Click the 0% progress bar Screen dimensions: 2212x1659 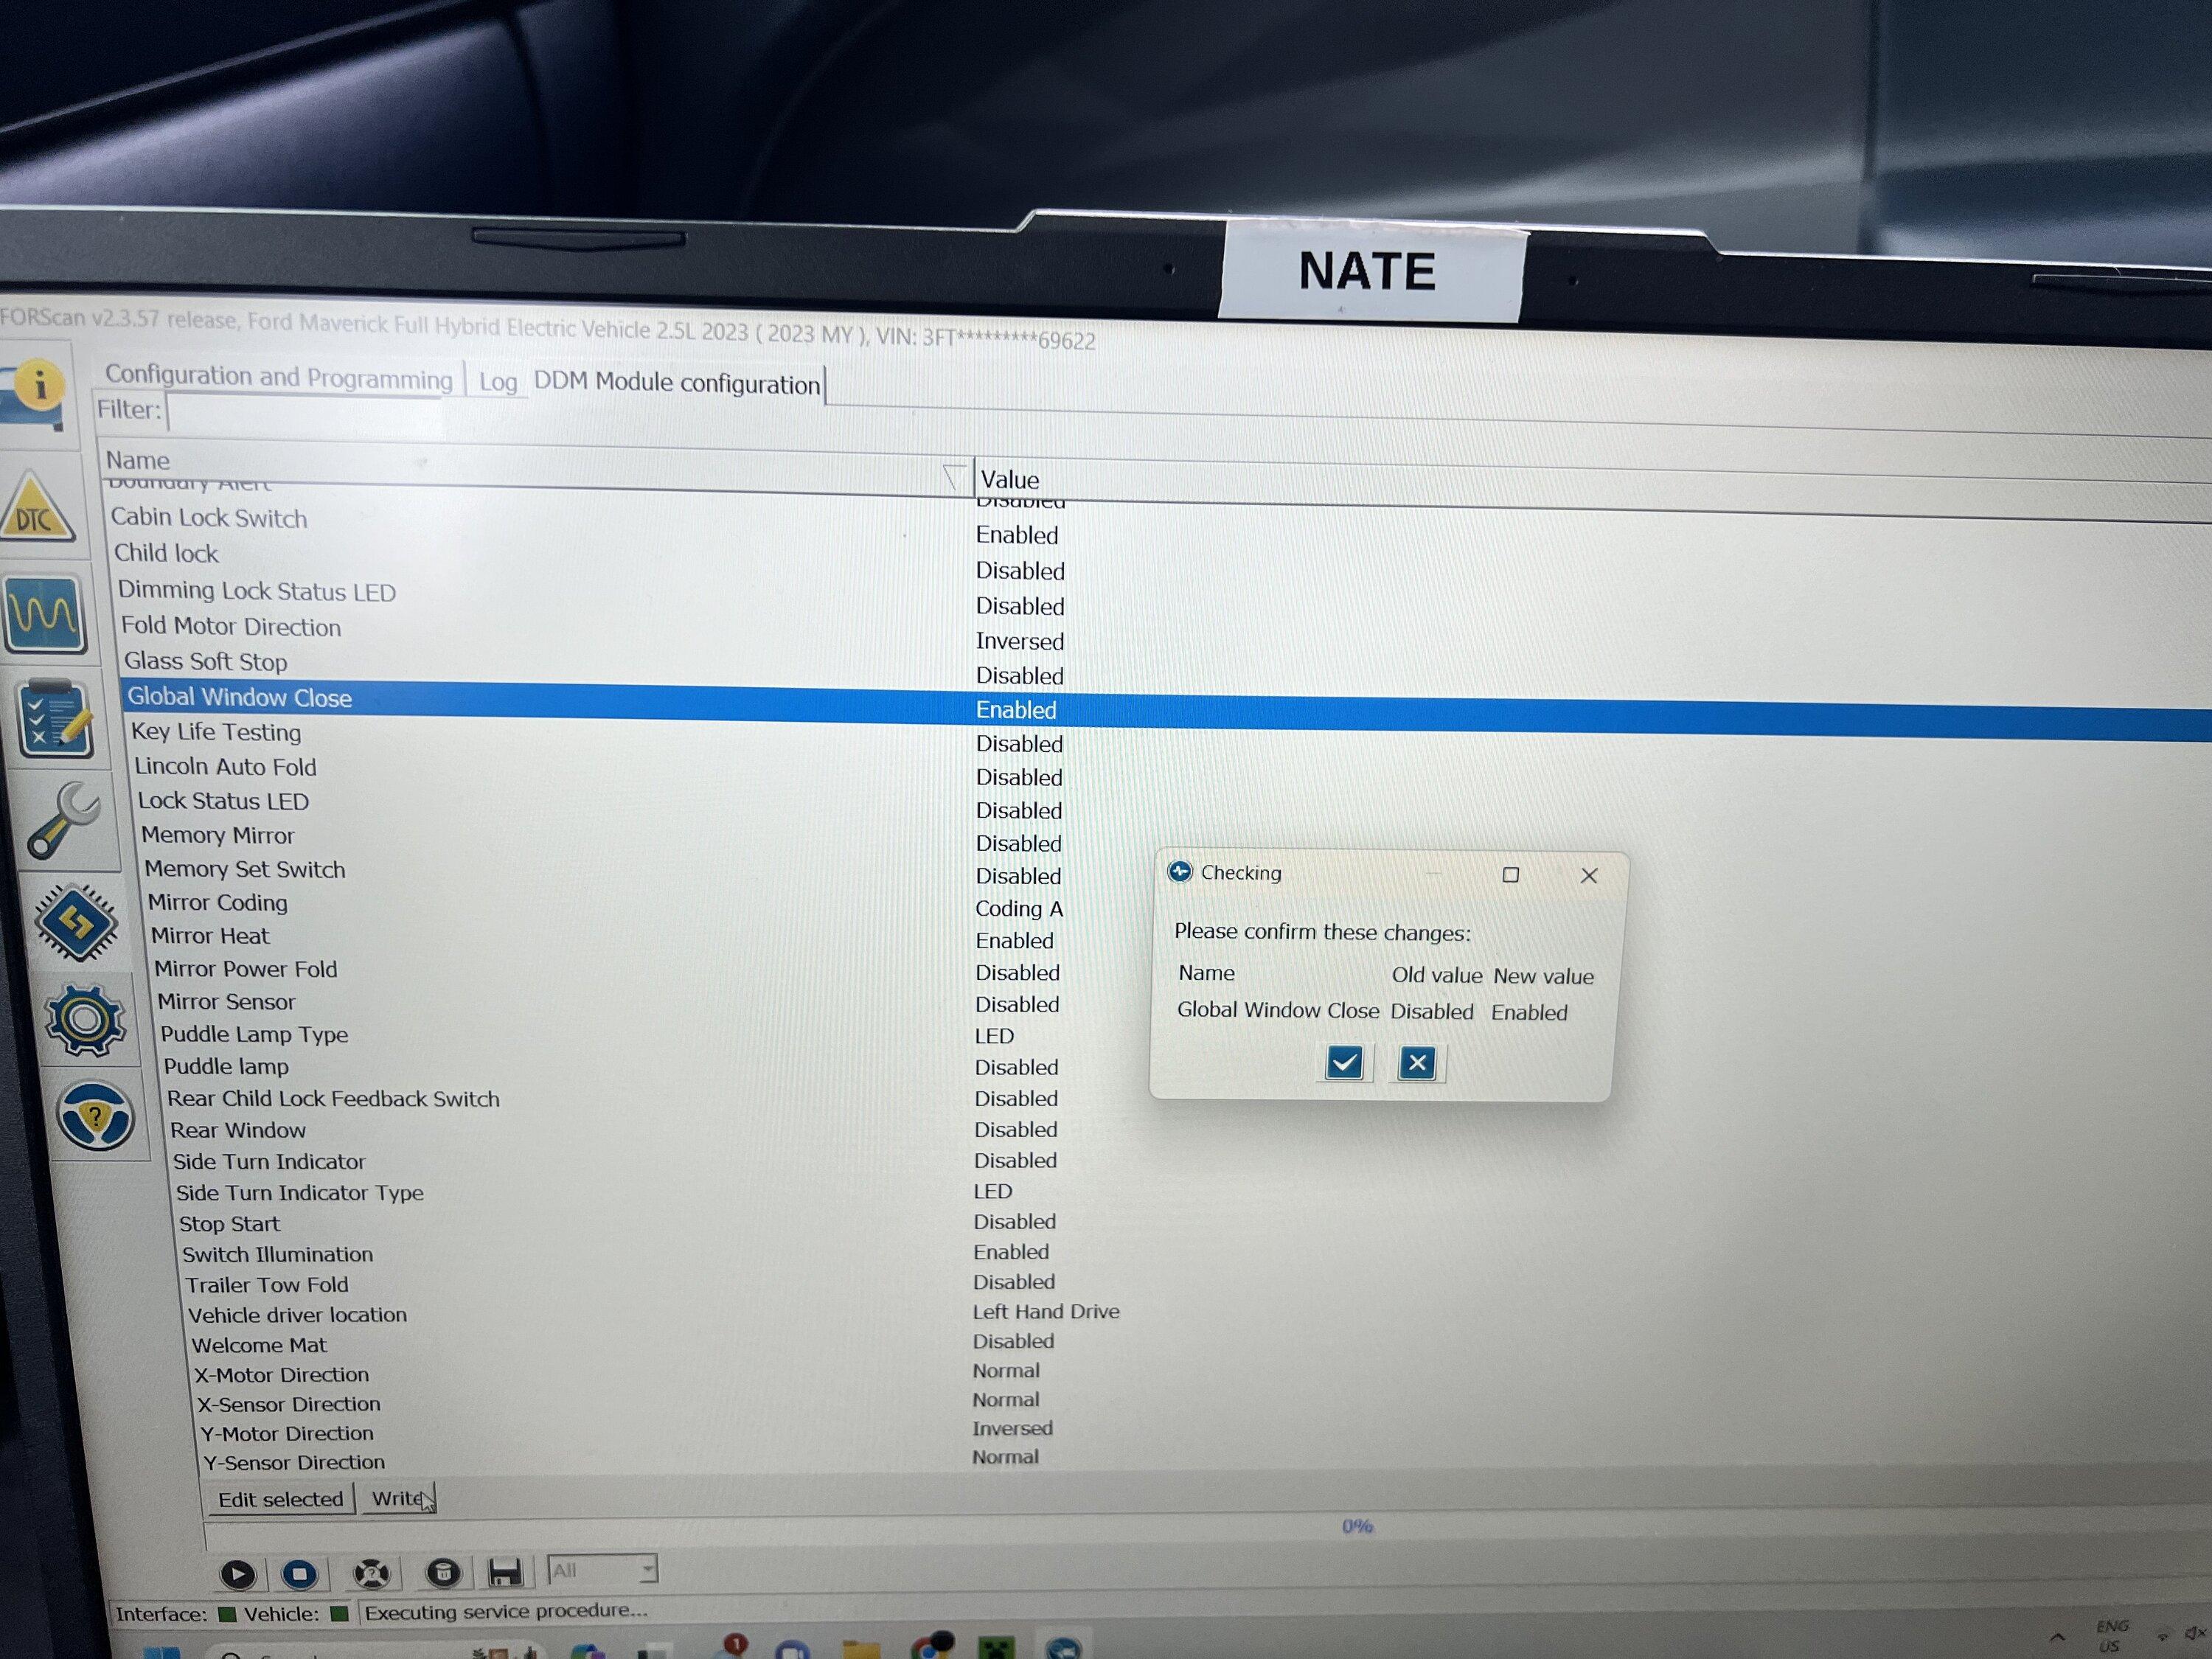[x=1357, y=1526]
